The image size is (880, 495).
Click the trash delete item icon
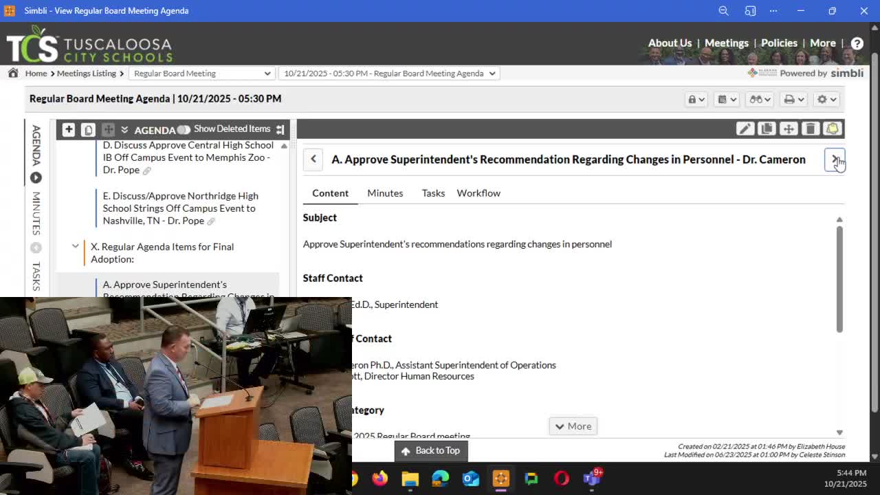pos(811,129)
